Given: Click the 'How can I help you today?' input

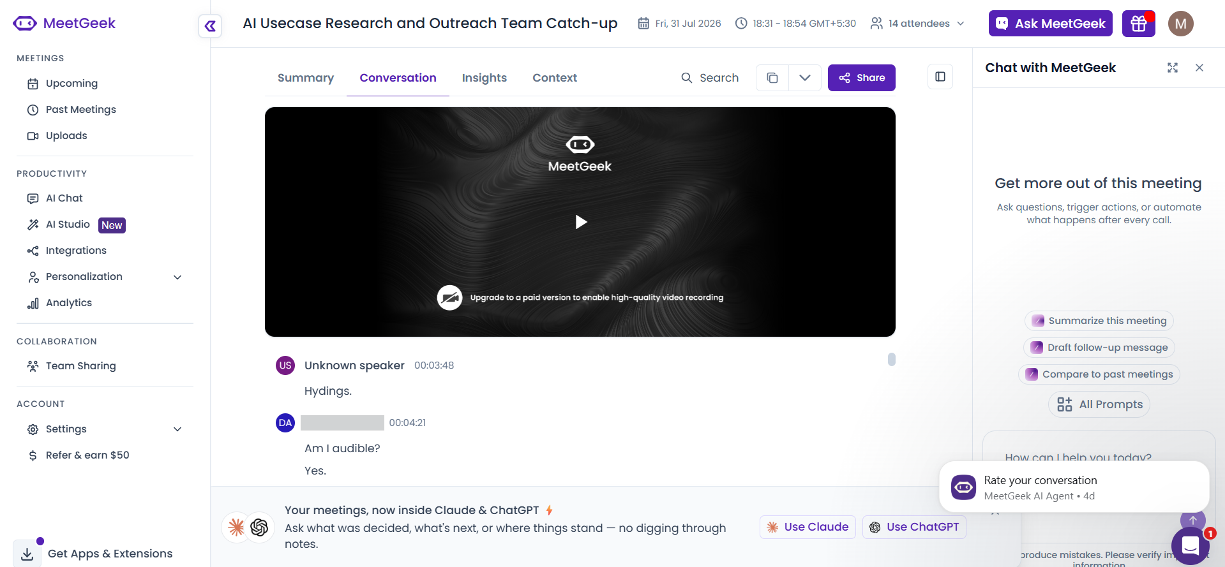Looking at the screenshot, I should (1078, 457).
